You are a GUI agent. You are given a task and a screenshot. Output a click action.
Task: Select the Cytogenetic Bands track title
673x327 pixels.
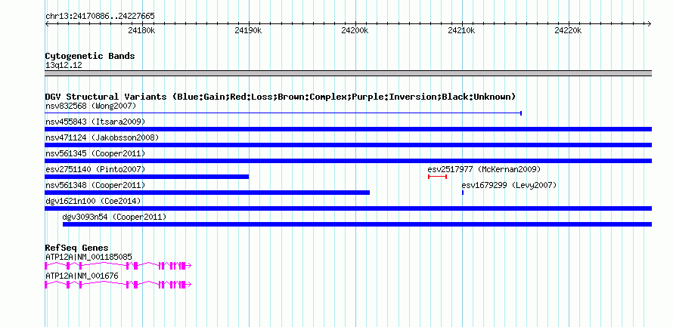click(x=90, y=56)
